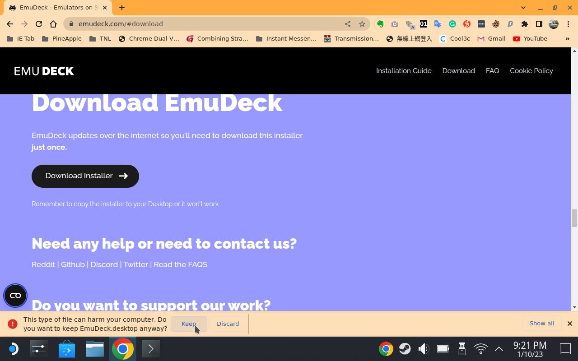This screenshot has width=578, height=361.
Task: Open the camera screenshot extension
Action: coord(395,24)
